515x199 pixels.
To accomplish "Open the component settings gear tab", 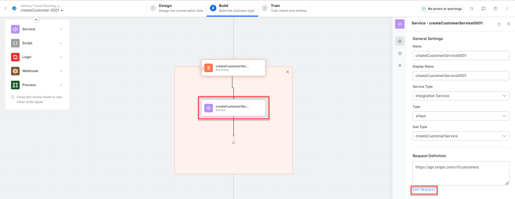I will (x=400, y=41).
